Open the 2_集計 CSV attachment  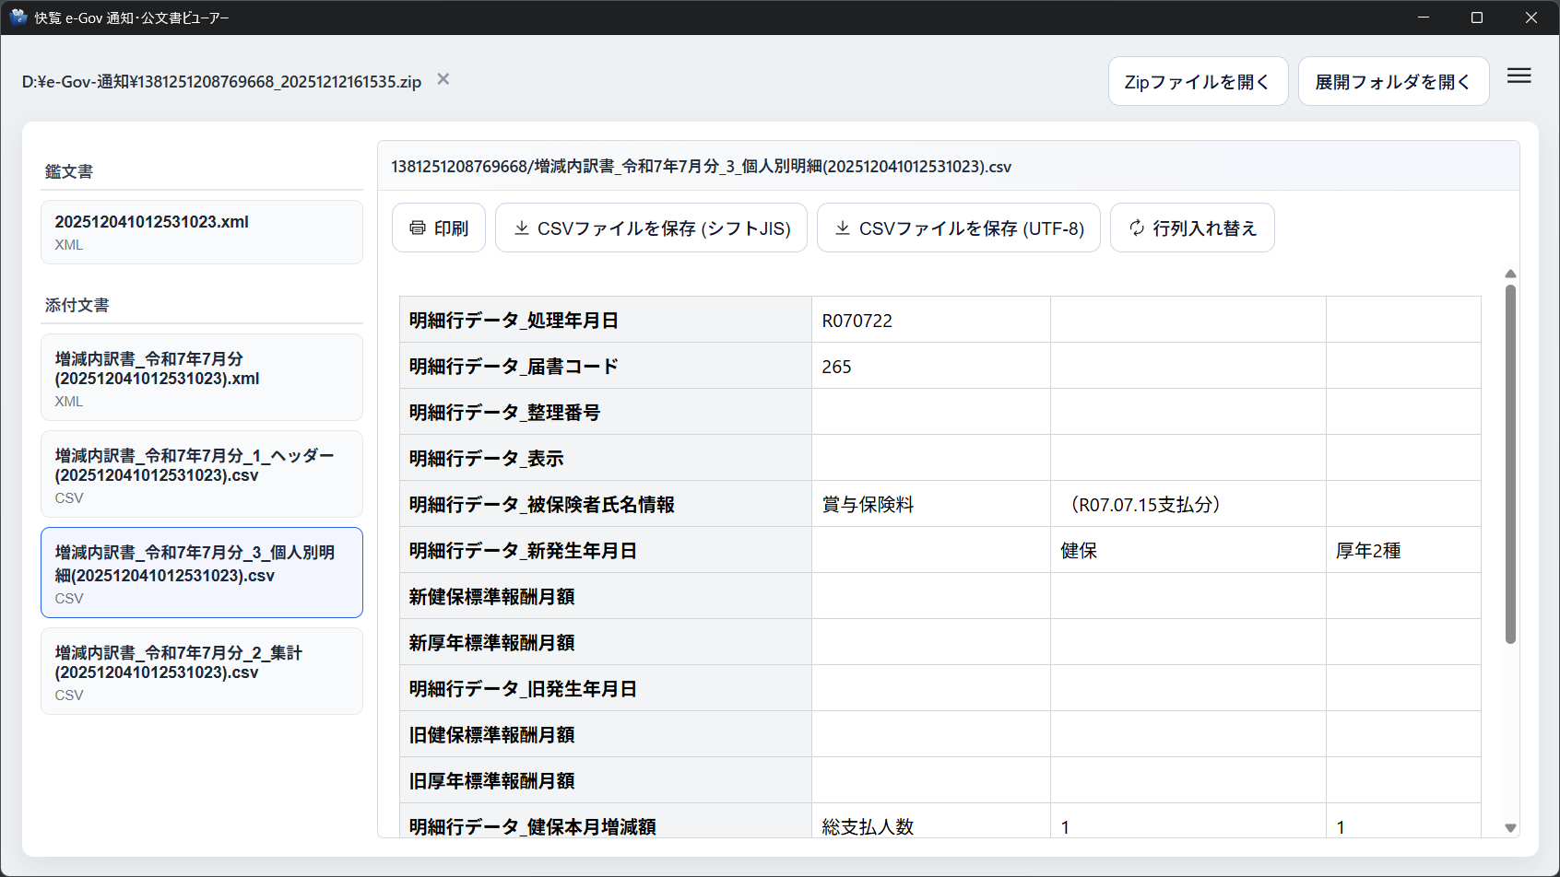click(201, 672)
